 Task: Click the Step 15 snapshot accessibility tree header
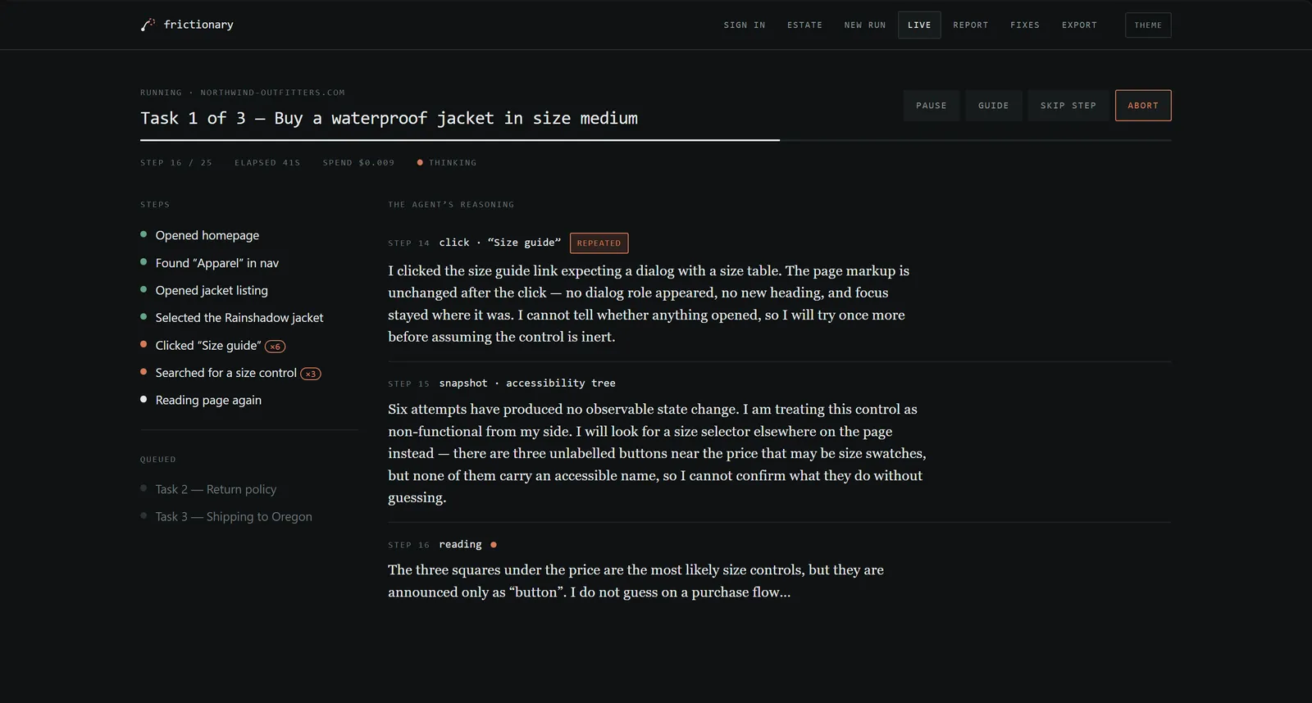pos(502,383)
